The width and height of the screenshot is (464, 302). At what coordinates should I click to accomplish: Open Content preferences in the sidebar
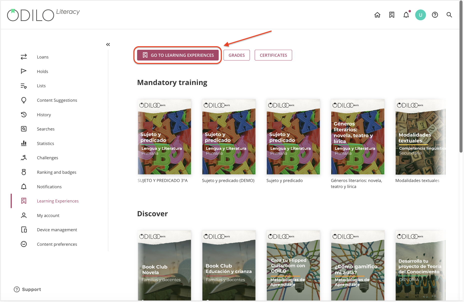point(57,244)
